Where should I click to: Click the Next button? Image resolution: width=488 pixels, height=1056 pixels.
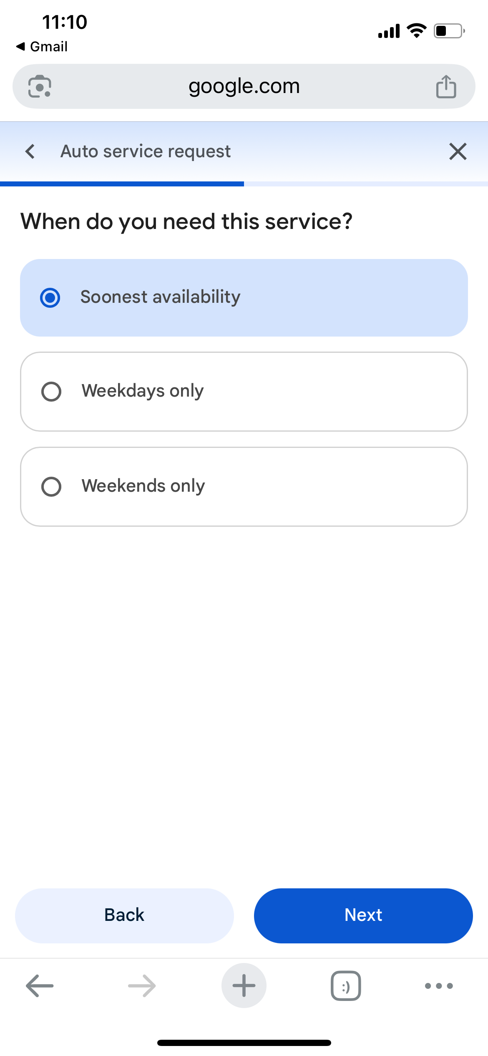pyautogui.click(x=363, y=915)
